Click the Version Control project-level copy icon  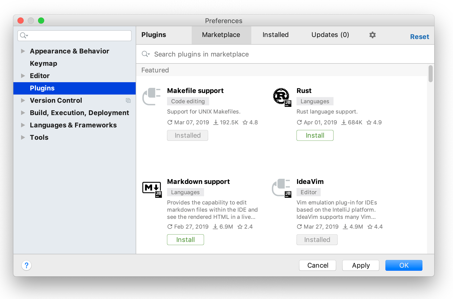128,100
